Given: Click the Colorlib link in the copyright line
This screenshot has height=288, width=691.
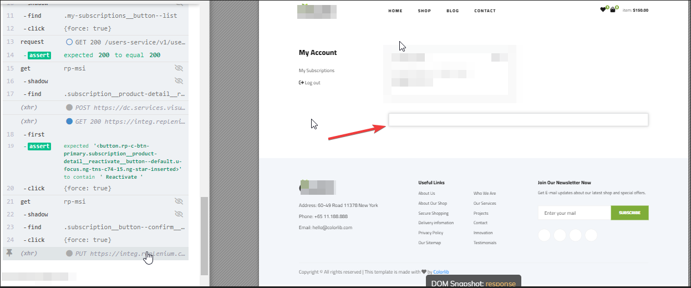Looking at the screenshot, I should [x=441, y=272].
